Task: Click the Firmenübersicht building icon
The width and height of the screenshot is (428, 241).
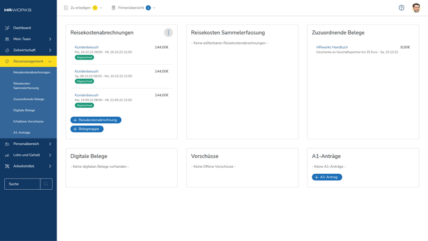Action: click(x=114, y=8)
